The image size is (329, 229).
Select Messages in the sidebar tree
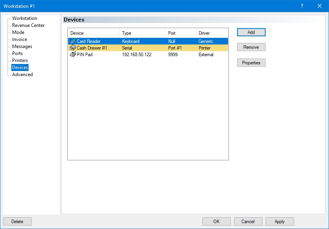pos(22,46)
